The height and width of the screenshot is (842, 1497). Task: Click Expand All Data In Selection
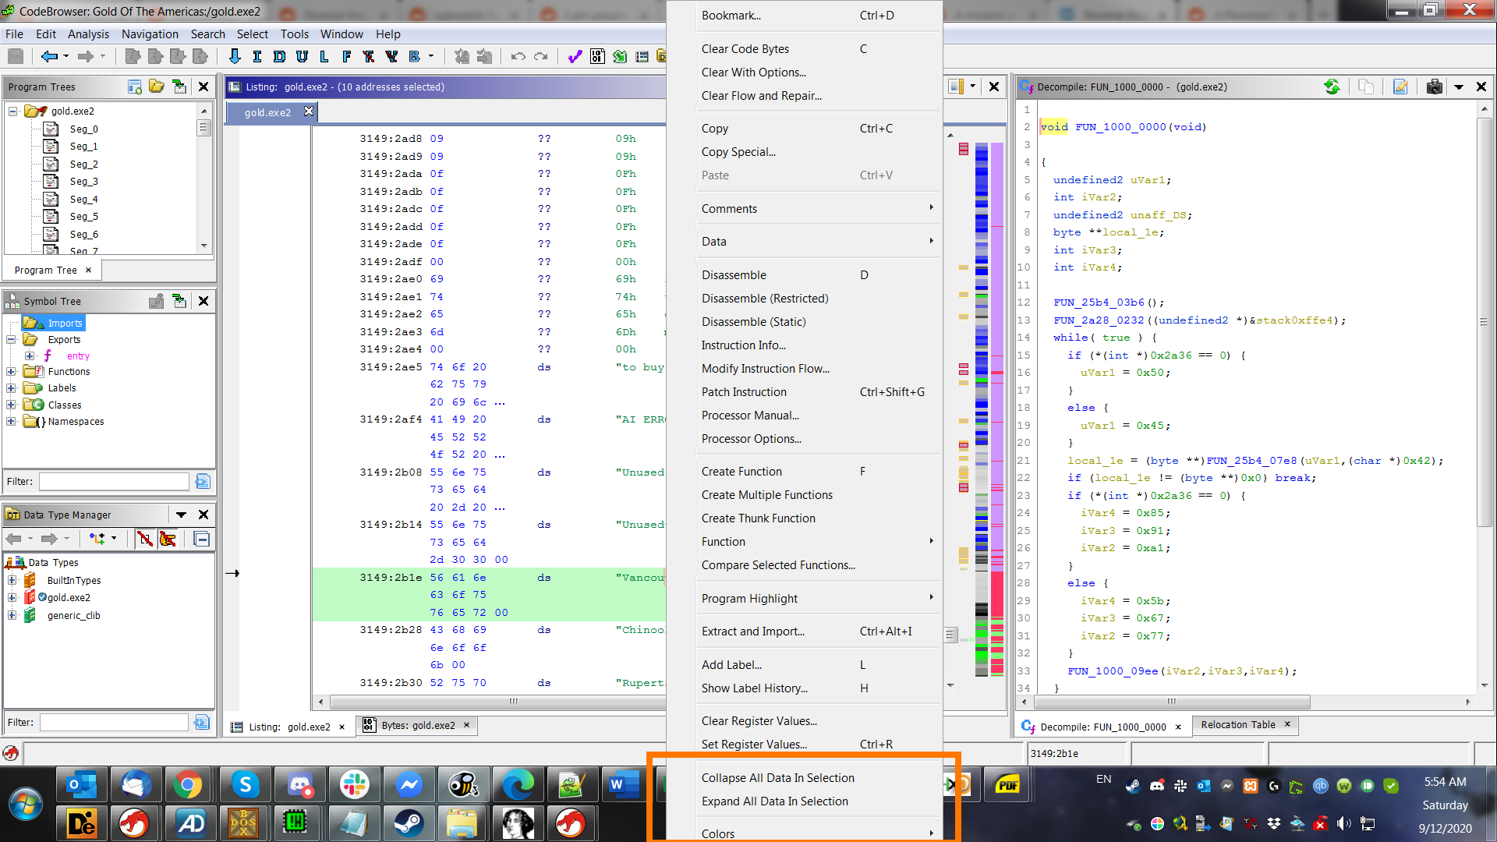[x=817, y=801]
